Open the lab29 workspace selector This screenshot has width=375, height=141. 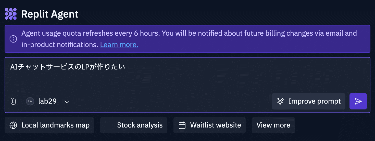coord(47,101)
